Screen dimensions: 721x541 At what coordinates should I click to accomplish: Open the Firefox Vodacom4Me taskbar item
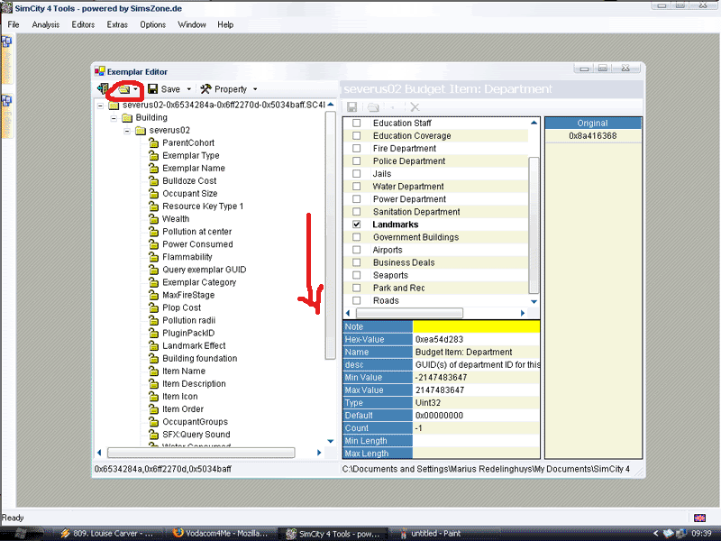pos(220,533)
